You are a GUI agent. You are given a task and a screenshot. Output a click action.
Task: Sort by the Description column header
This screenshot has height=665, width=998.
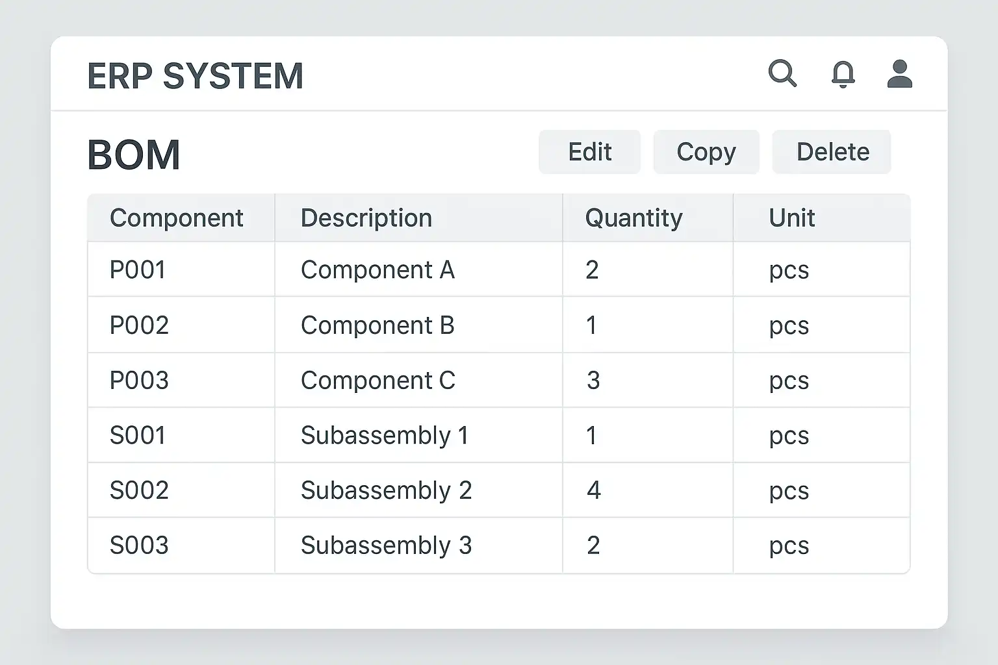366,218
